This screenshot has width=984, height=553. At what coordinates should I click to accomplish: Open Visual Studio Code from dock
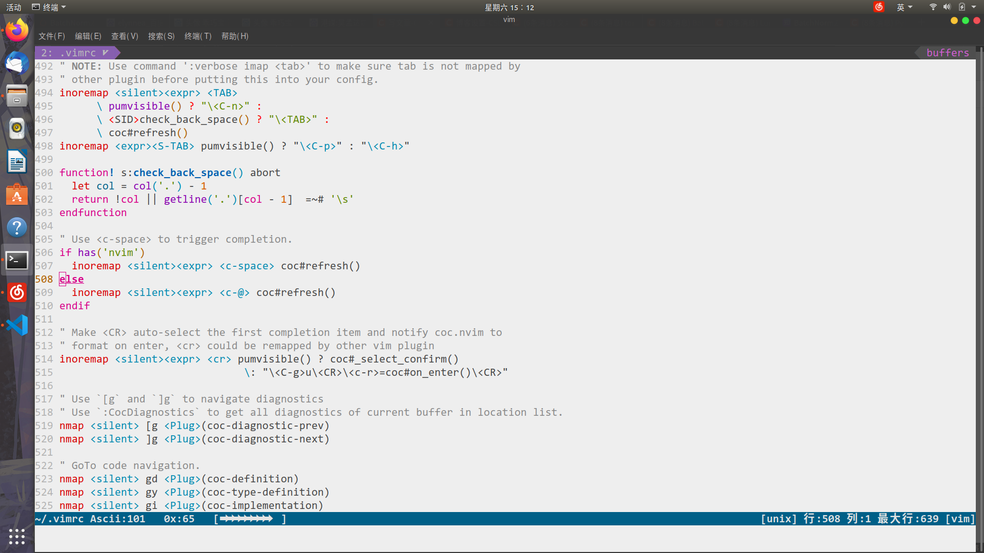pos(17,325)
